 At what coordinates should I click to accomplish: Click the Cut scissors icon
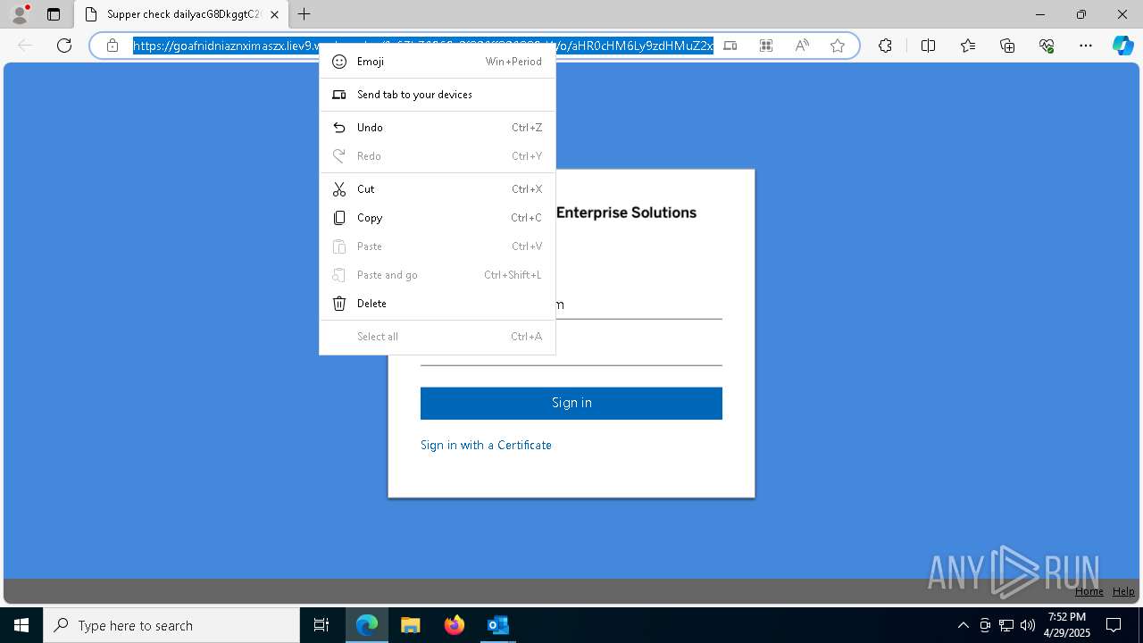point(339,189)
